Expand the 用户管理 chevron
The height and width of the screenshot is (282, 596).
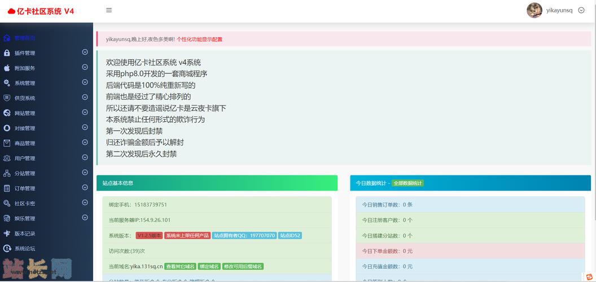pos(85,157)
